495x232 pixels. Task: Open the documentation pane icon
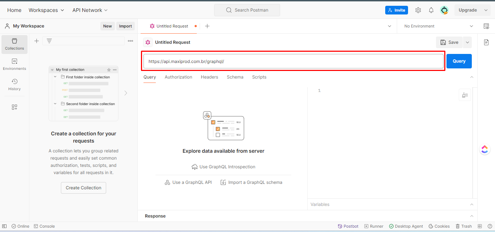coord(486,42)
